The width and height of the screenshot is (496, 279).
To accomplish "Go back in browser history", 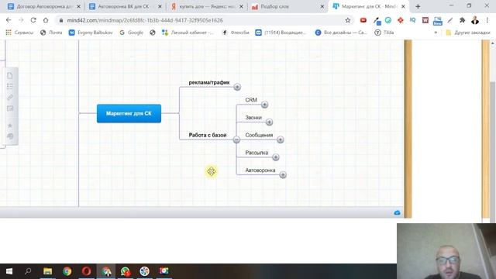I will [x=9, y=20].
